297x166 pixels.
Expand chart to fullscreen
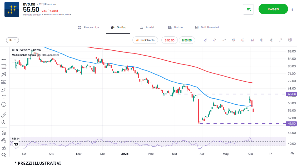pos(280,40)
